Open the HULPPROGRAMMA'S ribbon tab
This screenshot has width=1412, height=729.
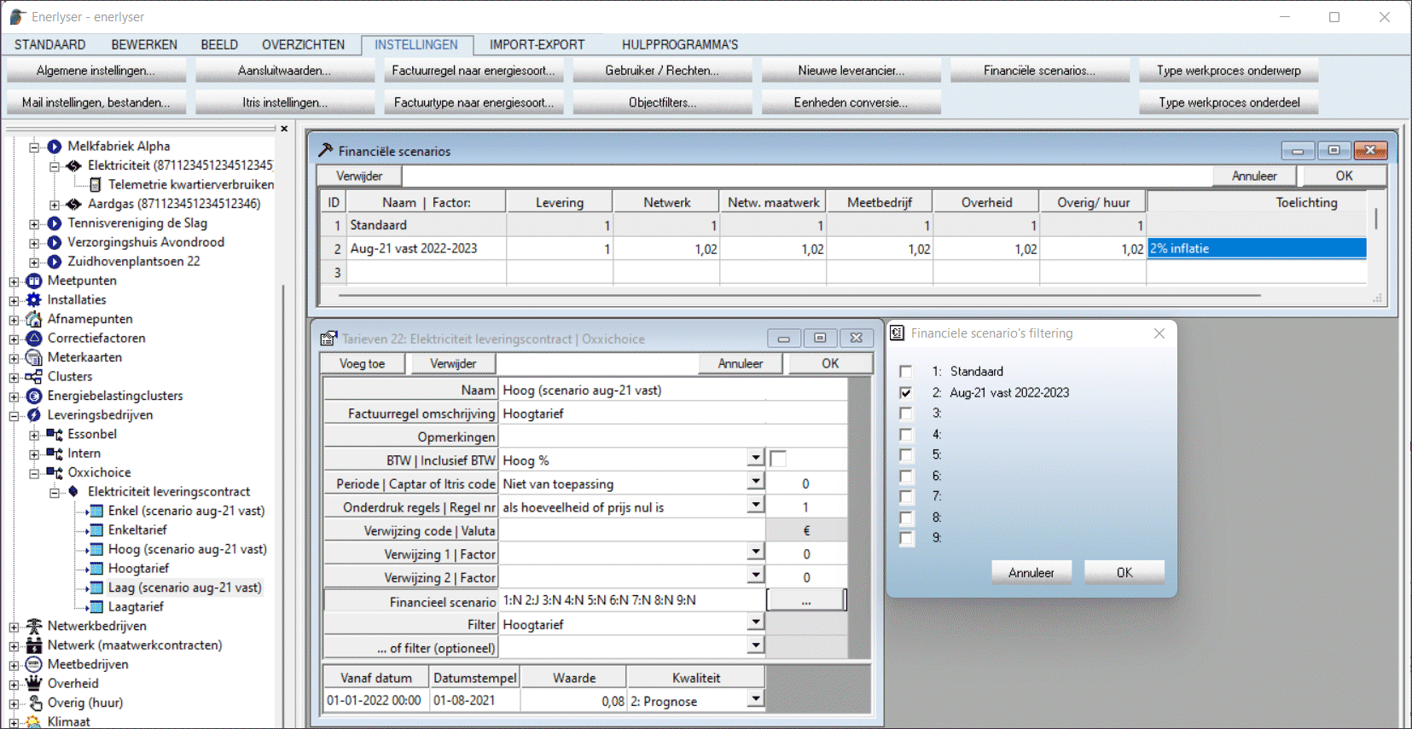point(680,45)
